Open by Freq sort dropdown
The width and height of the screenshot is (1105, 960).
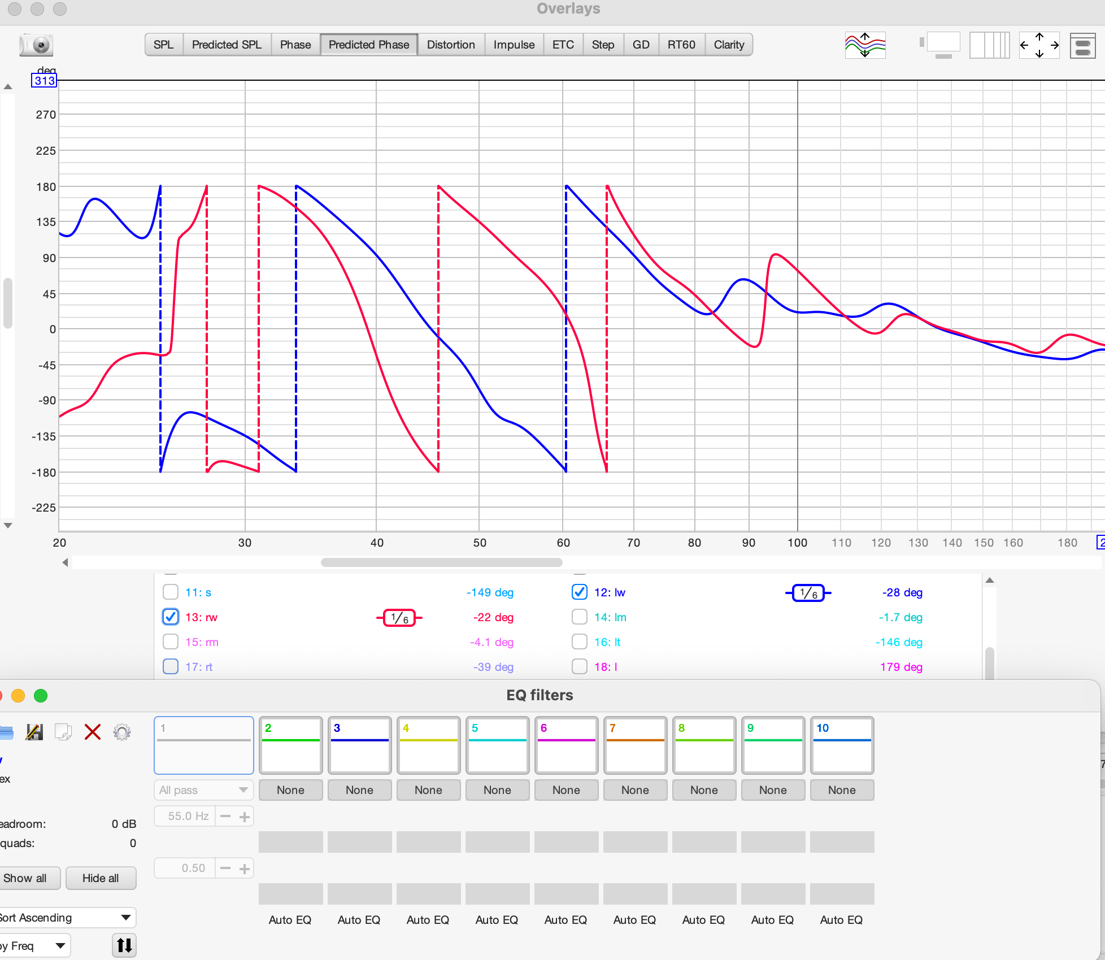click(x=34, y=946)
